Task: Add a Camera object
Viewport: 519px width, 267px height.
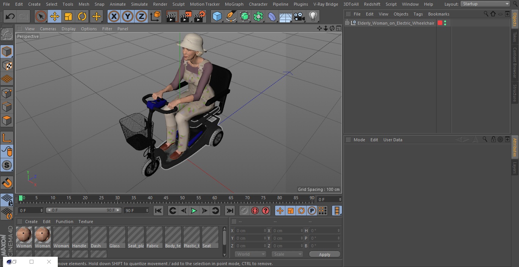Action: (x=299, y=16)
